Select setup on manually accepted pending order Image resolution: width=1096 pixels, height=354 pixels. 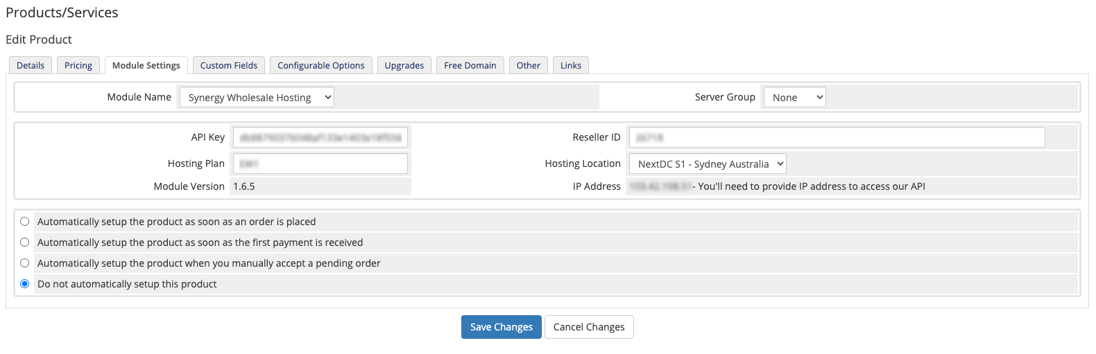pyautogui.click(x=25, y=263)
